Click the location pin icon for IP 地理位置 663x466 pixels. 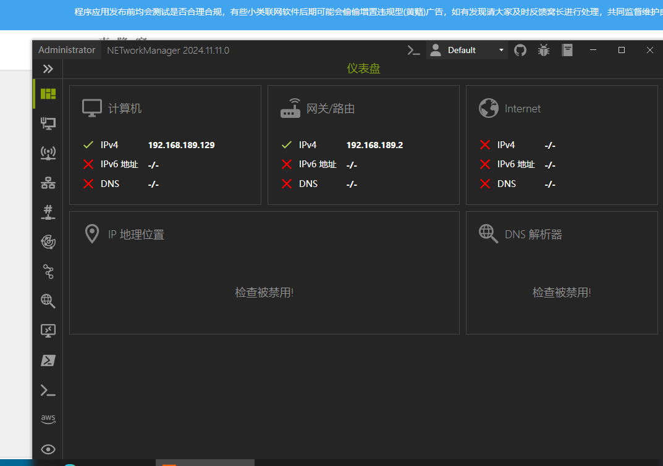pos(91,234)
